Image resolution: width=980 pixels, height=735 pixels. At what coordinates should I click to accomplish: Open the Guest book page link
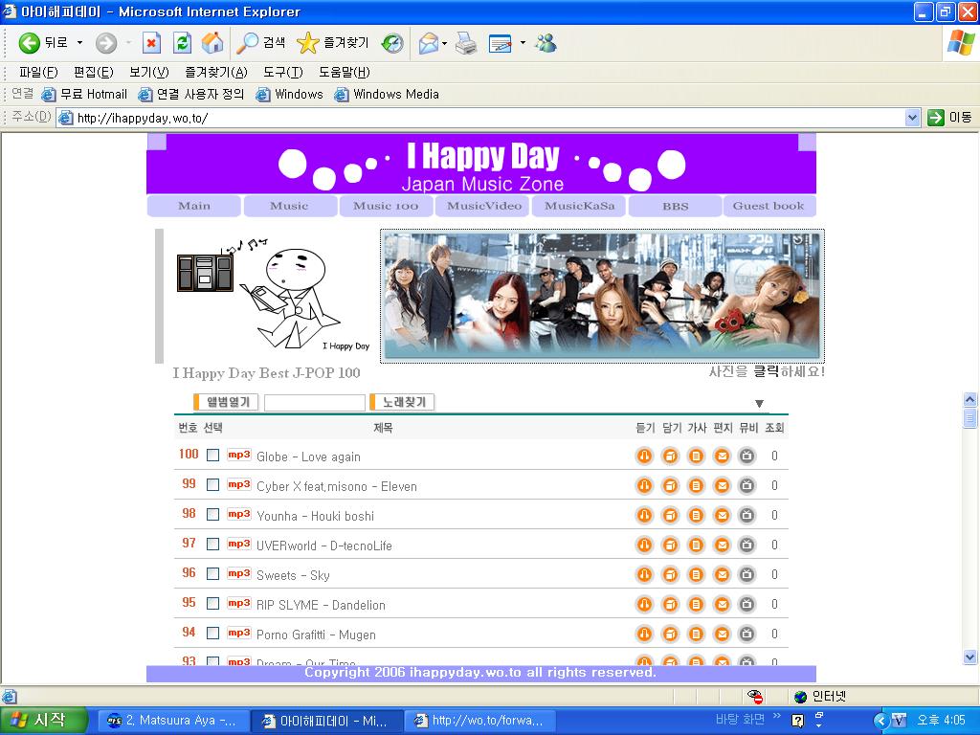768,206
